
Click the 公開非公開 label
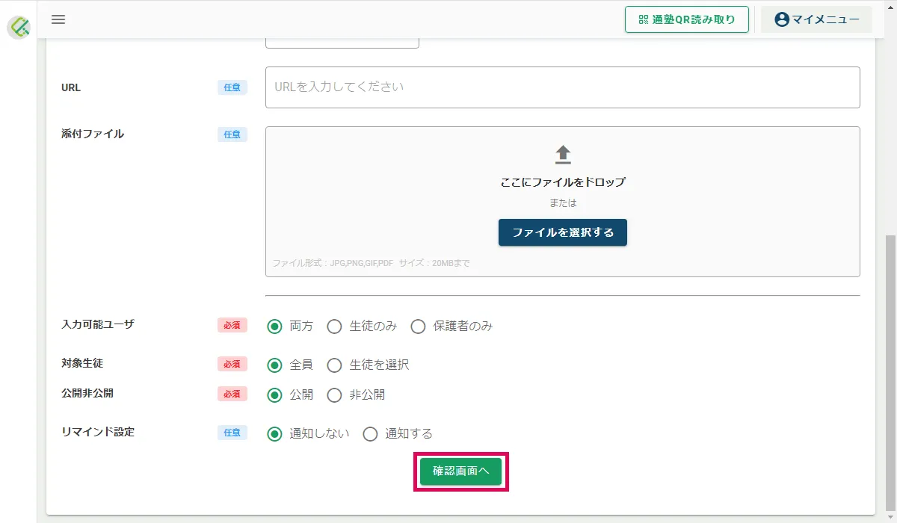pos(87,393)
